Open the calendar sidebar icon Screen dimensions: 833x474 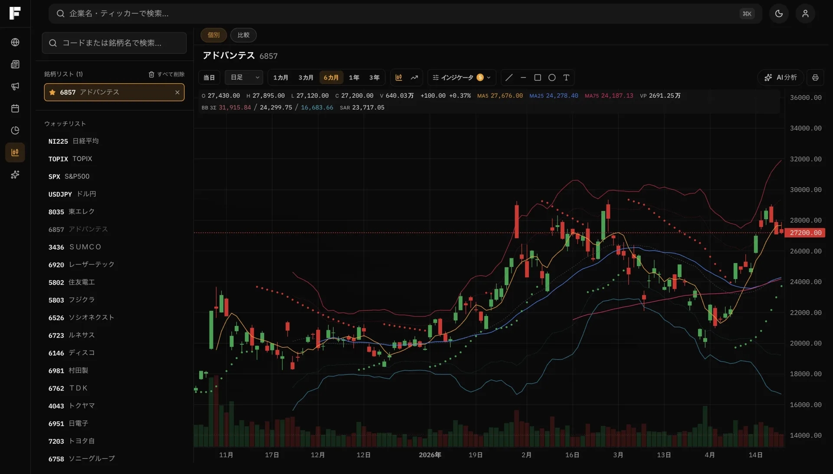(15, 109)
